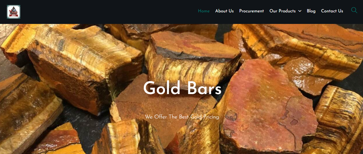The image size is (363, 154).
Task: Click the company logo in the header
Action: pyautogui.click(x=14, y=12)
